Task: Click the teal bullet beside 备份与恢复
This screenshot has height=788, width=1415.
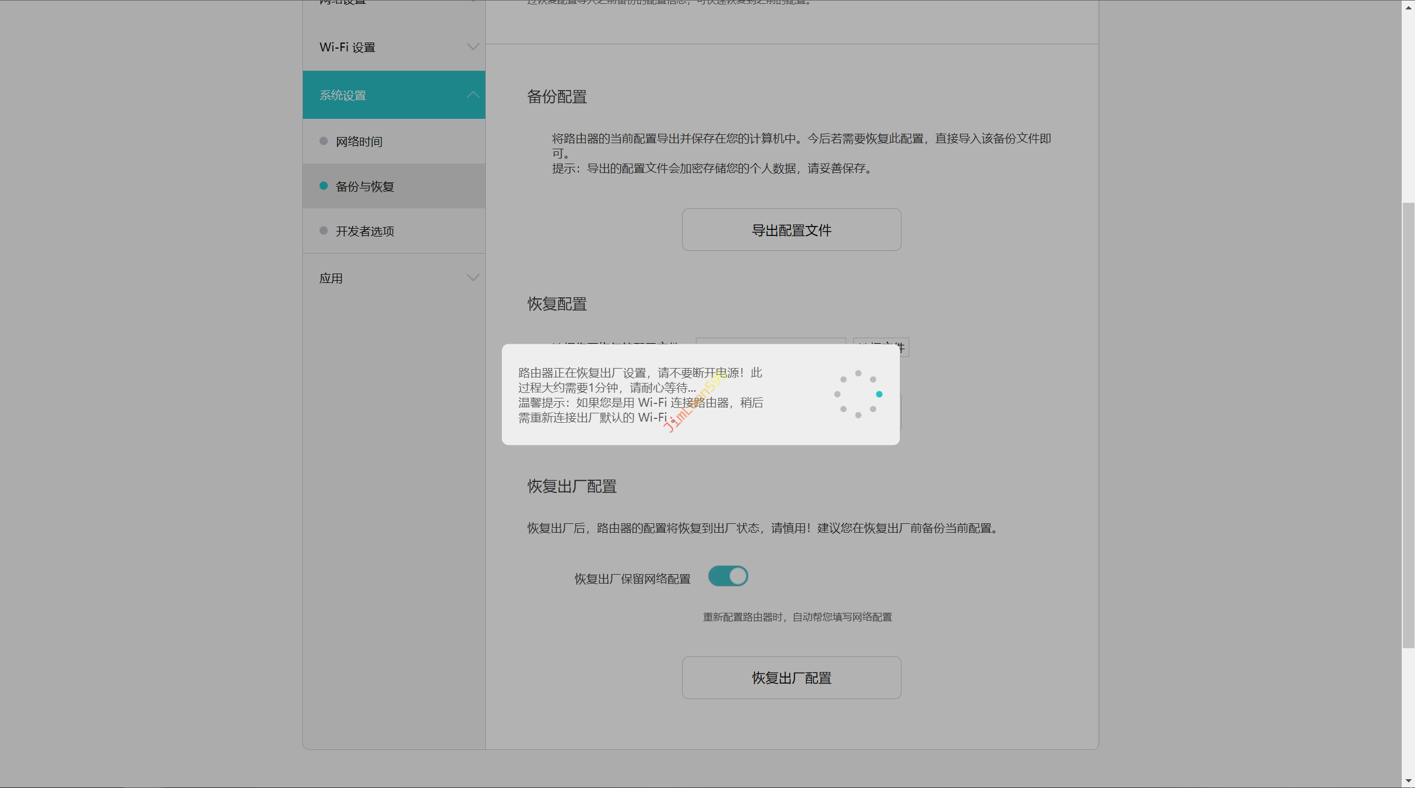Action: click(324, 186)
